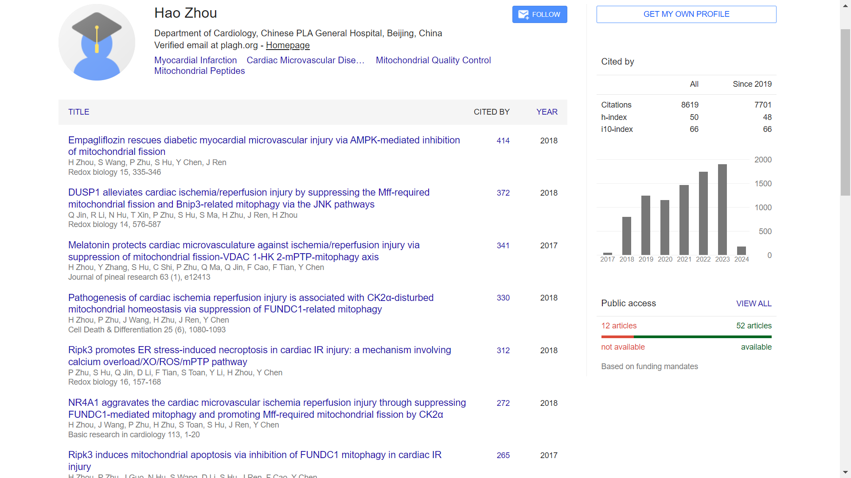Viewport: 851px width, 478px height.
Task: Open citation count 372 for DUSP1 paper
Action: tap(503, 193)
